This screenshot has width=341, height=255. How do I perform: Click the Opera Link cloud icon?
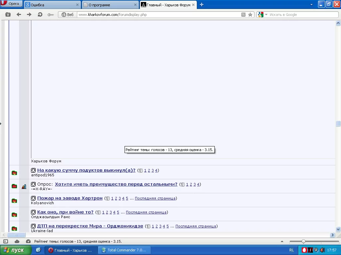coord(17,241)
